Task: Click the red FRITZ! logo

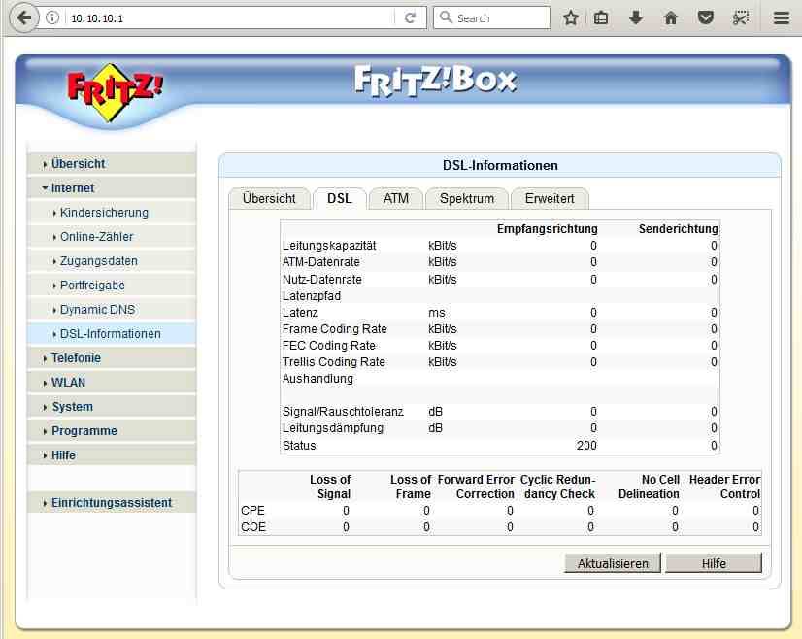Action: 115,92
